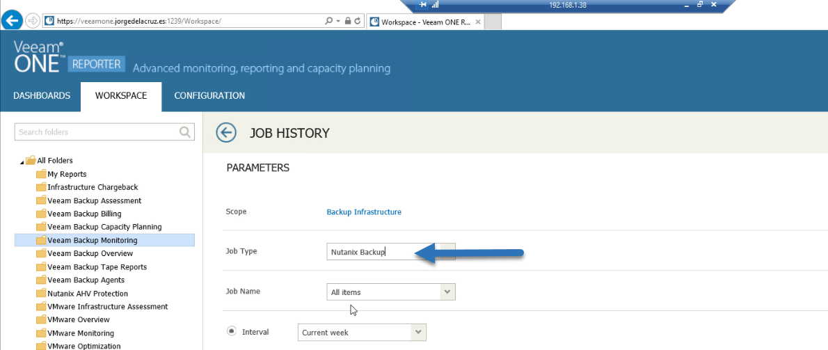The image size is (828, 350).
Task: Collapse the All Folders tree node
Action: point(22,161)
